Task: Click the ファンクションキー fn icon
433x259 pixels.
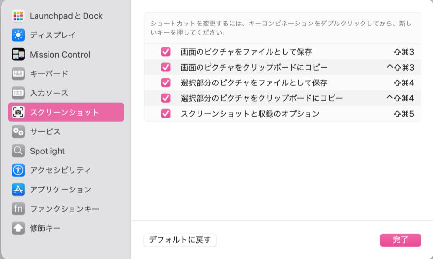Action: pyautogui.click(x=18, y=209)
